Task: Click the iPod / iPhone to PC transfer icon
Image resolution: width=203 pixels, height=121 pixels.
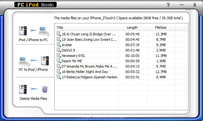Action: tap(34, 31)
